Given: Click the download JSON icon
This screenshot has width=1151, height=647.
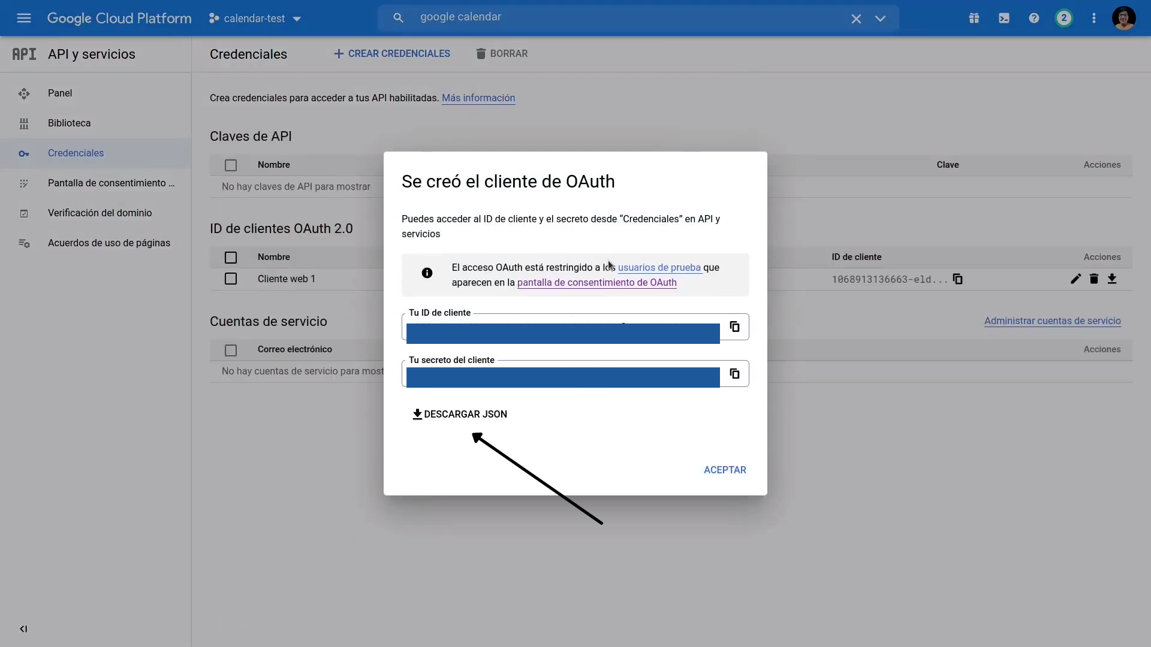Looking at the screenshot, I should click(417, 414).
